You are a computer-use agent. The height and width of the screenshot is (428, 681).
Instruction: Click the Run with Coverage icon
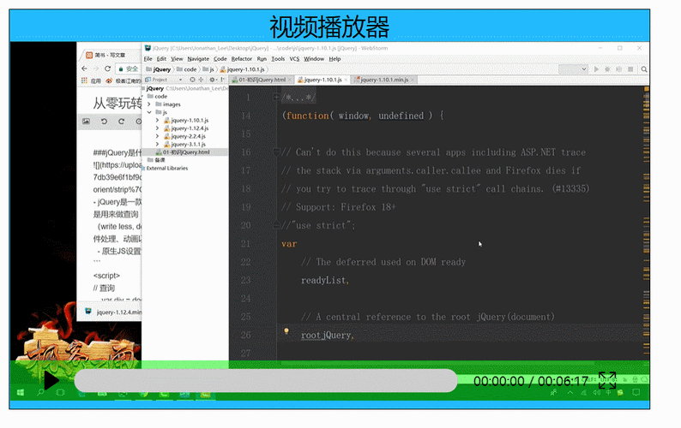[619, 69]
